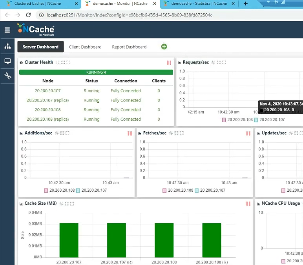Pause the Cluster Health panel updates
Screen dimensions: 303x265
click(169, 63)
